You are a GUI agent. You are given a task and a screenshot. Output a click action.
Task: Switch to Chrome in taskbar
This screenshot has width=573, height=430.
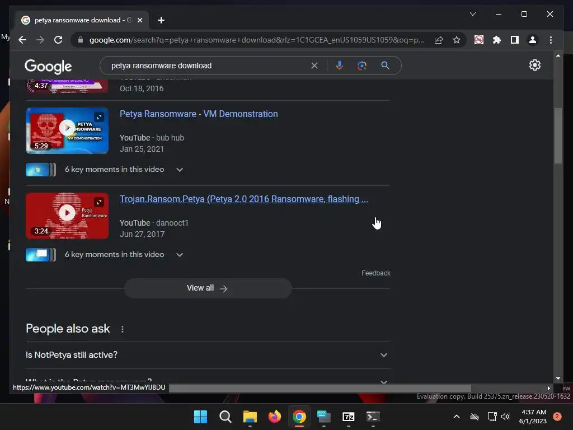[x=299, y=417]
